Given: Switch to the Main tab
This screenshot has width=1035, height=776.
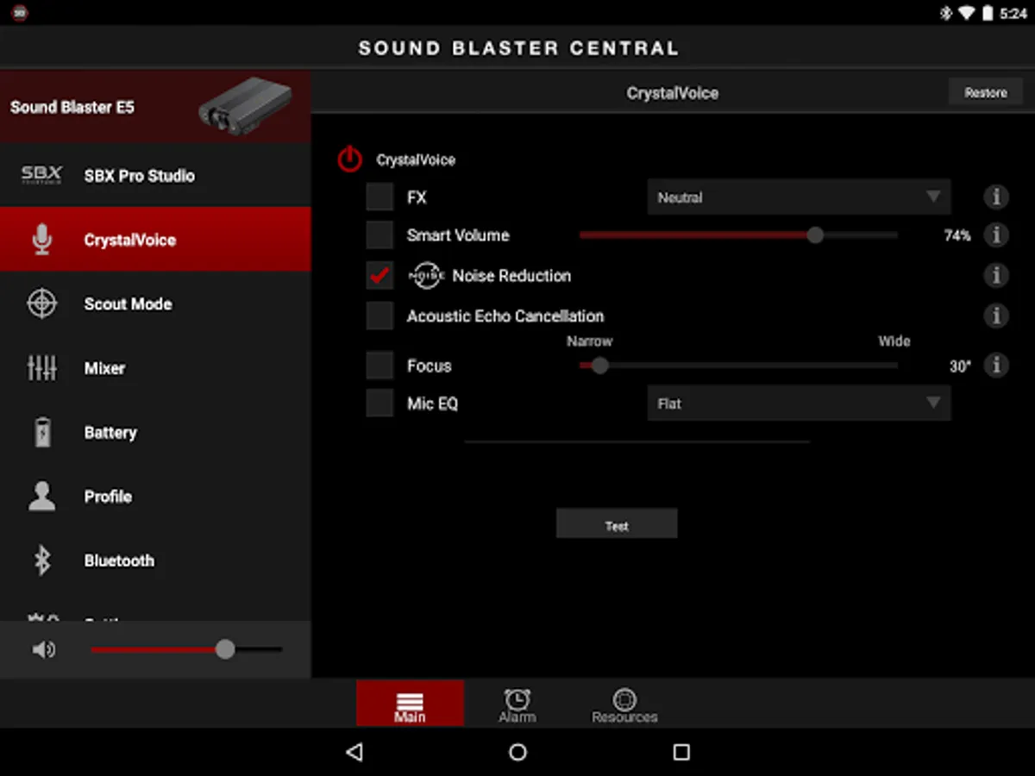Looking at the screenshot, I should (410, 704).
